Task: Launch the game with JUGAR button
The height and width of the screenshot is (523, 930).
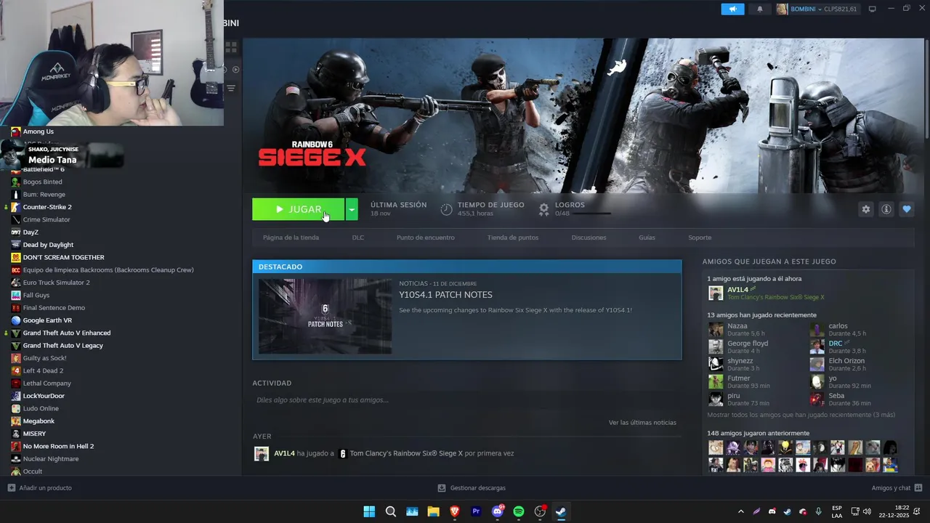Action: point(298,209)
